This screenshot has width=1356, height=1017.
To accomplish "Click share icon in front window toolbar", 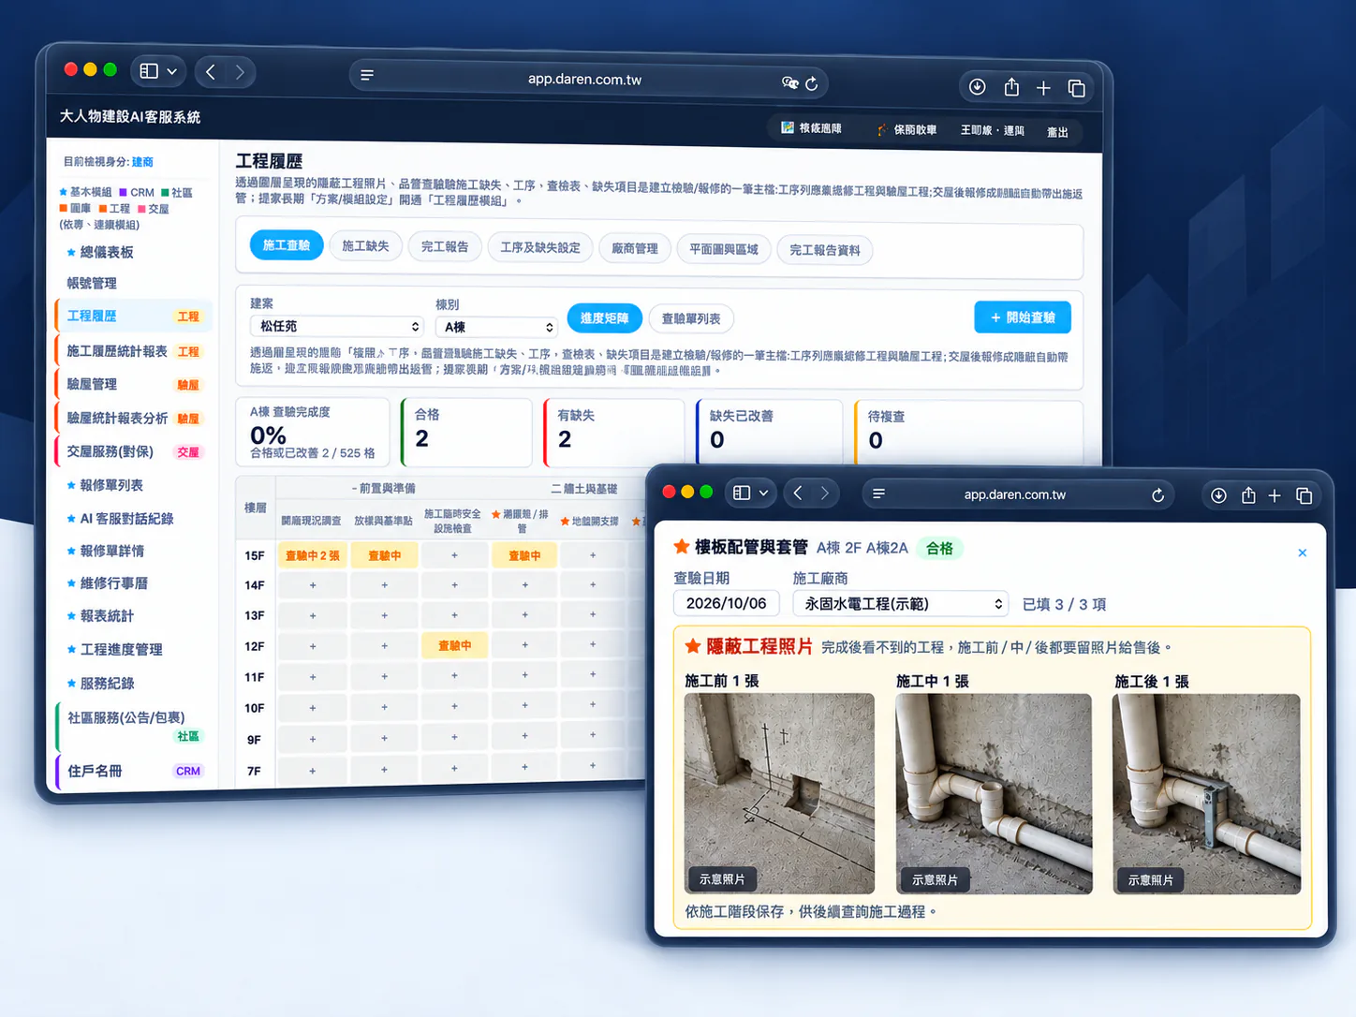I will click(x=1248, y=495).
